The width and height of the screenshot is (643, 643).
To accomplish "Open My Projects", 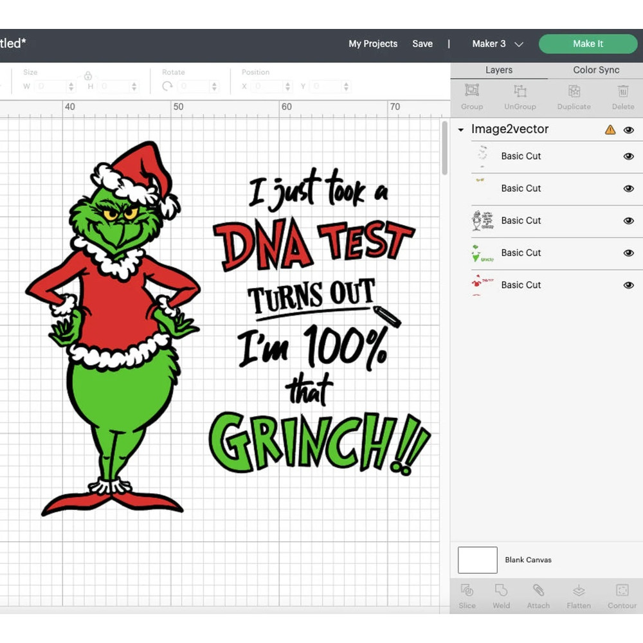I will (373, 44).
